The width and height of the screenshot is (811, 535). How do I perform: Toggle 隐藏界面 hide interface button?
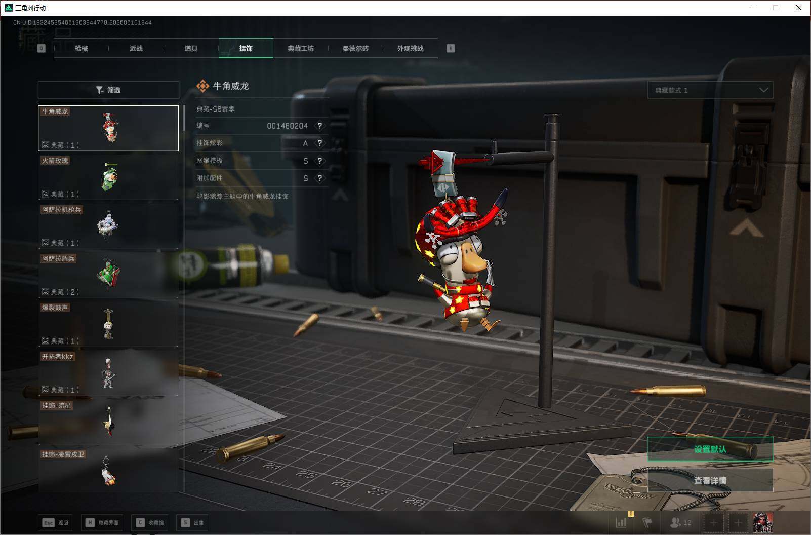(102, 522)
